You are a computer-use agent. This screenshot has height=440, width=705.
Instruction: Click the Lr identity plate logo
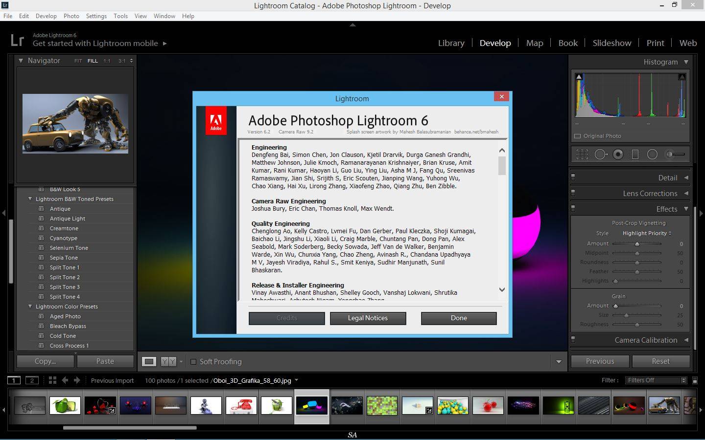17,40
